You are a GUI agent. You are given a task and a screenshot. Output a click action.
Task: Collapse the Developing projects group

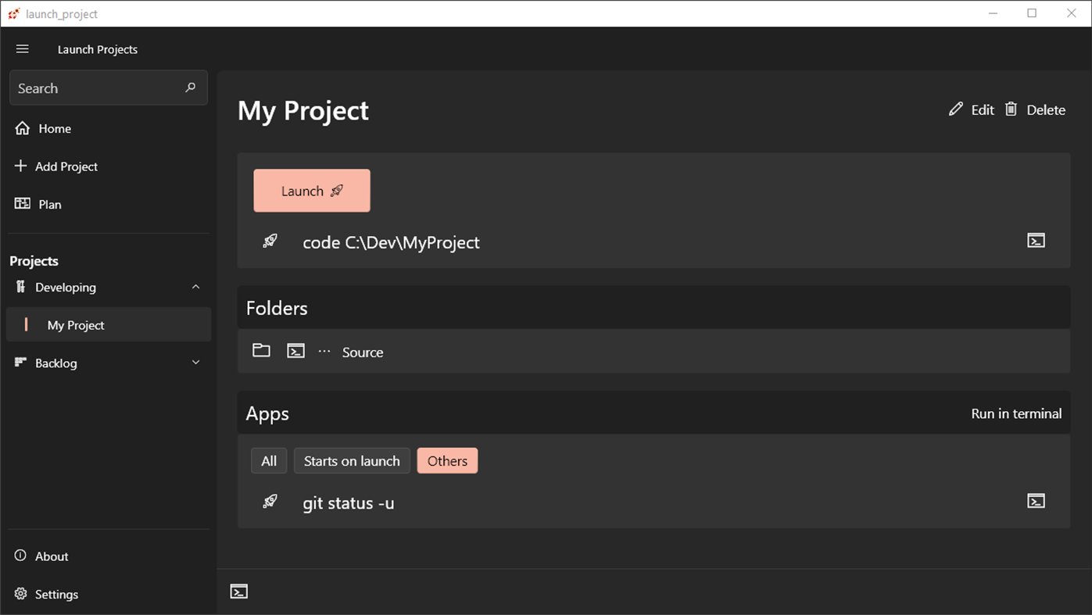point(195,287)
